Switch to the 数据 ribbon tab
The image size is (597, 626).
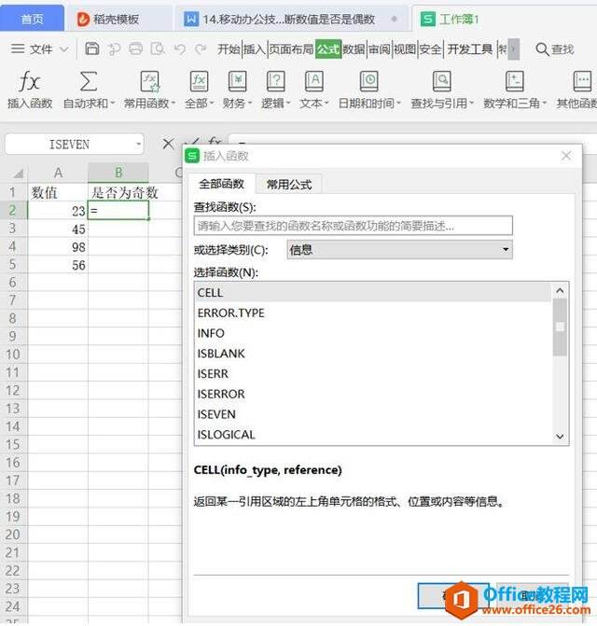(354, 49)
